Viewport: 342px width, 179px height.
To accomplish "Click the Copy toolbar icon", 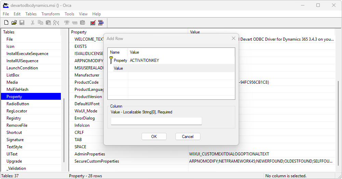I will point(40,23).
